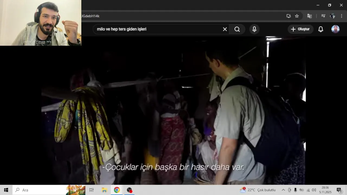Viewport: 347px width, 195px height.
Task: Open Windows action center notifications
Action: point(339,190)
